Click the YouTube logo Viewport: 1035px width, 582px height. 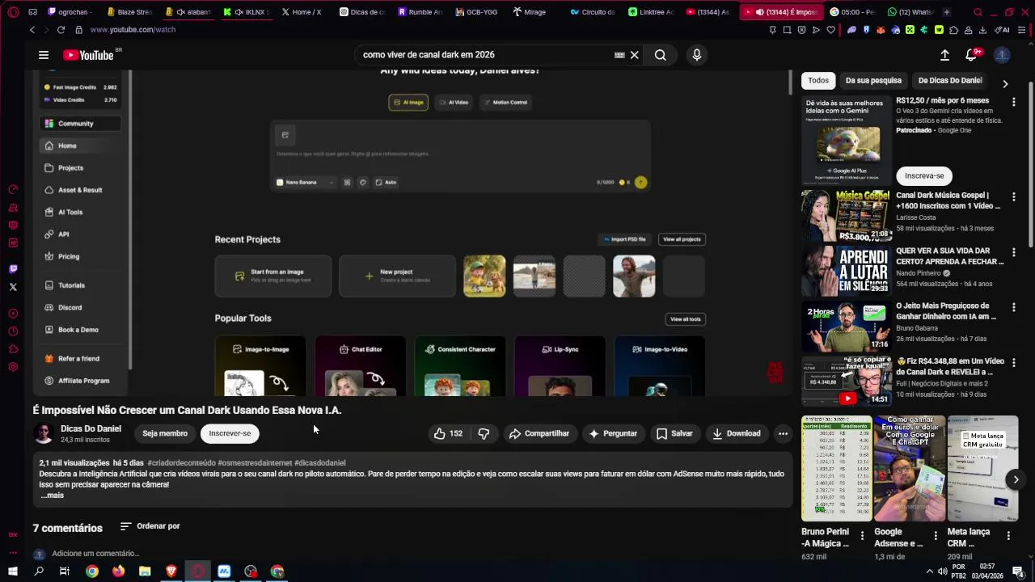coord(88,55)
